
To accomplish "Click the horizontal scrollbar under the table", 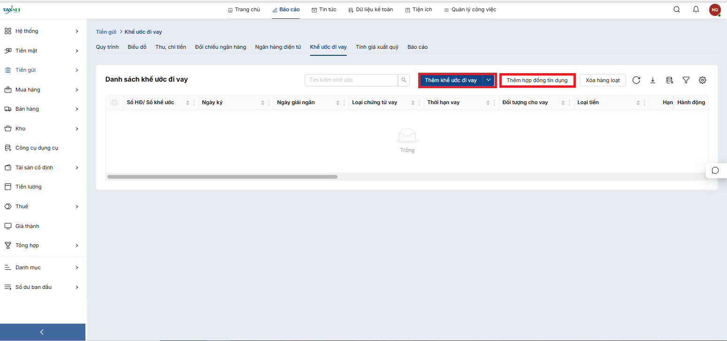I will tap(222, 177).
